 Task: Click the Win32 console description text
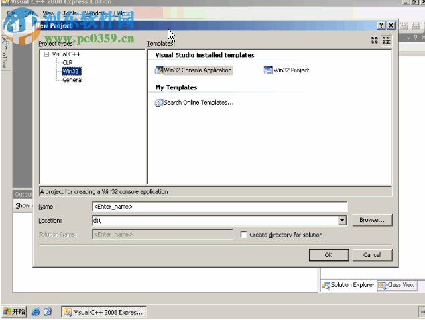click(104, 191)
